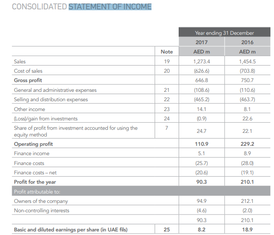Click the highlighted 'STATEMENT OF INCOME' title text
The width and height of the screenshot is (274, 235).
tap(110, 7)
